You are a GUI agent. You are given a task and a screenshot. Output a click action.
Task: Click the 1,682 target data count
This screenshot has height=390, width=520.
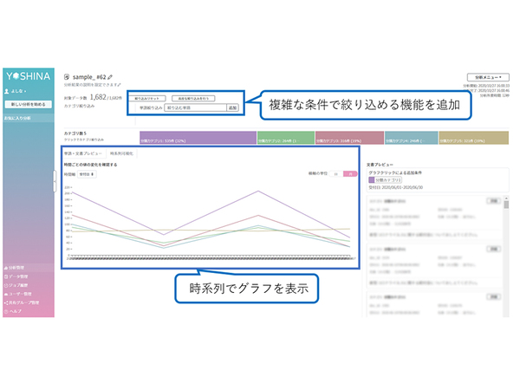tap(98, 97)
